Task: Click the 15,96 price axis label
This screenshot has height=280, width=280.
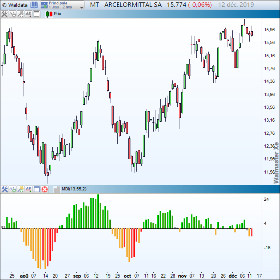Action: [270, 30]
